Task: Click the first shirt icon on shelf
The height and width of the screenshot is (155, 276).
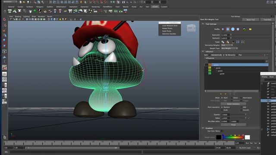Action: [x=10, y=11]
